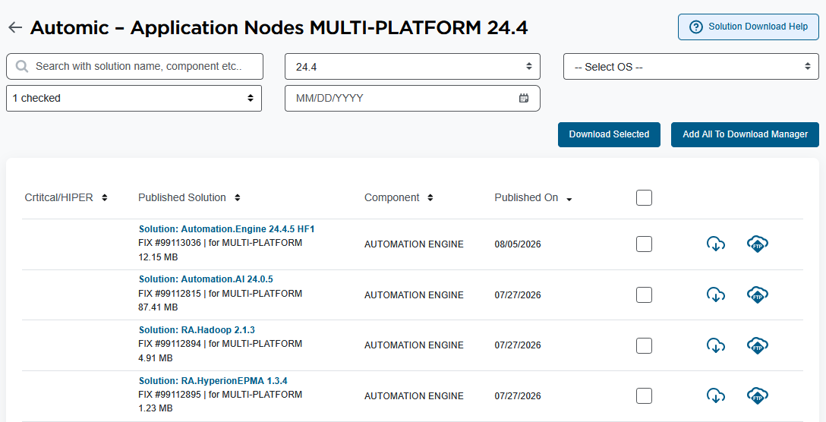Click FIX #99112895 text
826x422 pixels.
pyautogui.click(x=169, y=394)
